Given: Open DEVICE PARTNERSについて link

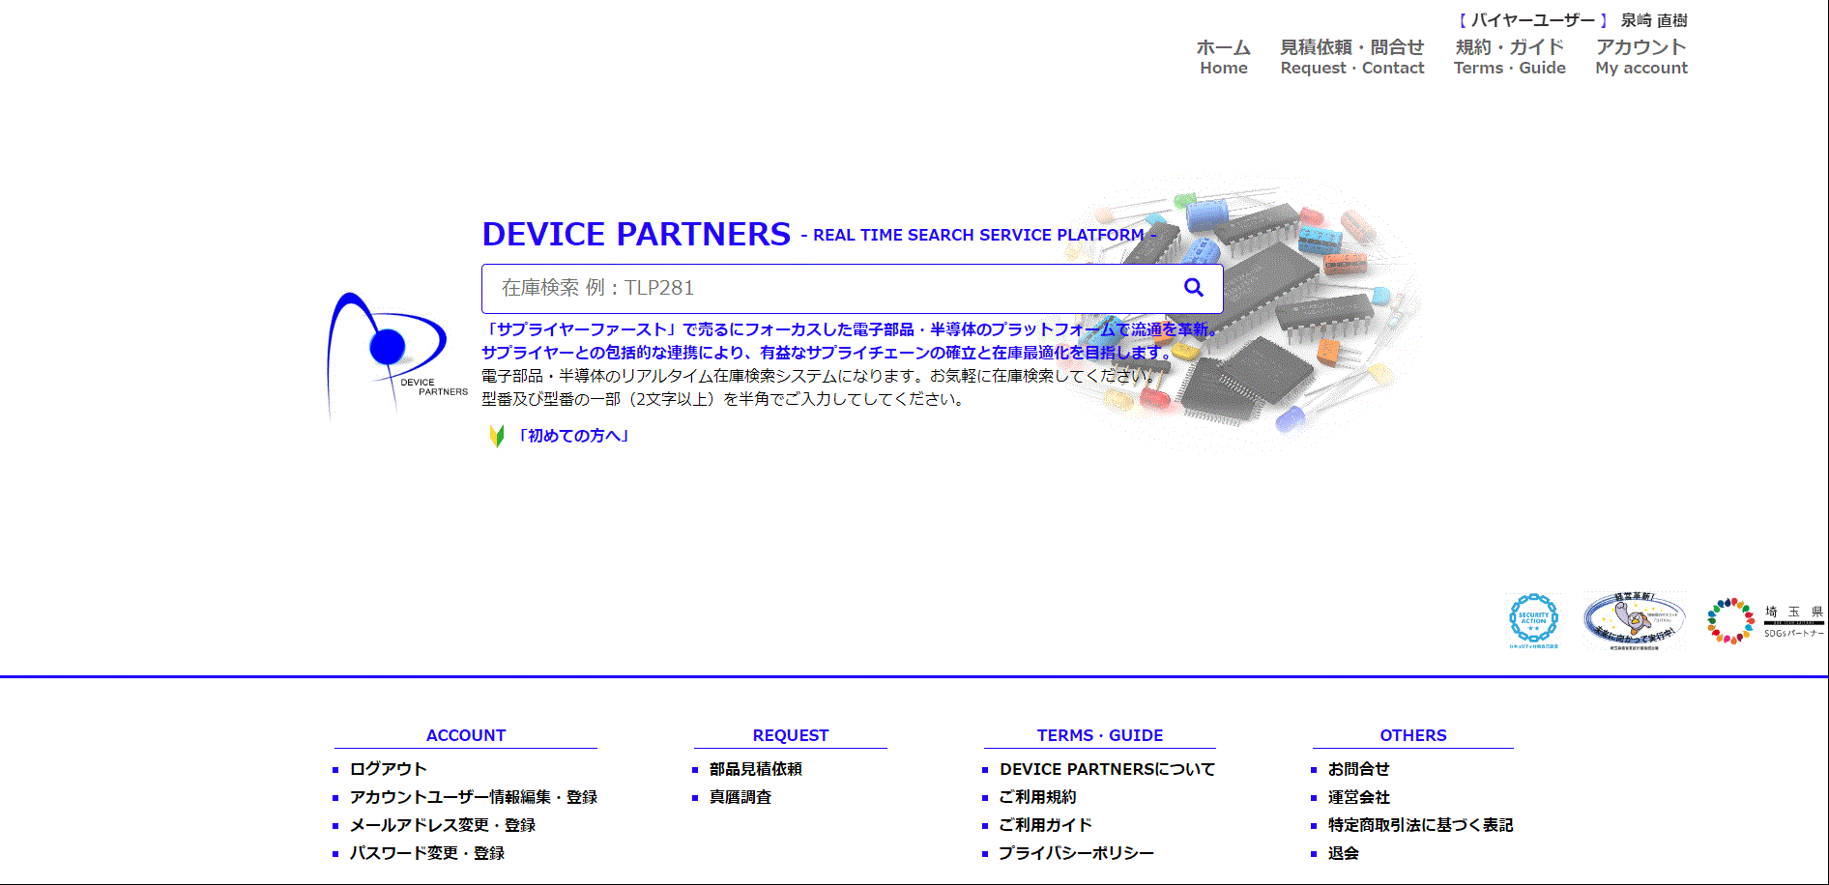Looking at the screenshot, I should tap(1108, 769).
